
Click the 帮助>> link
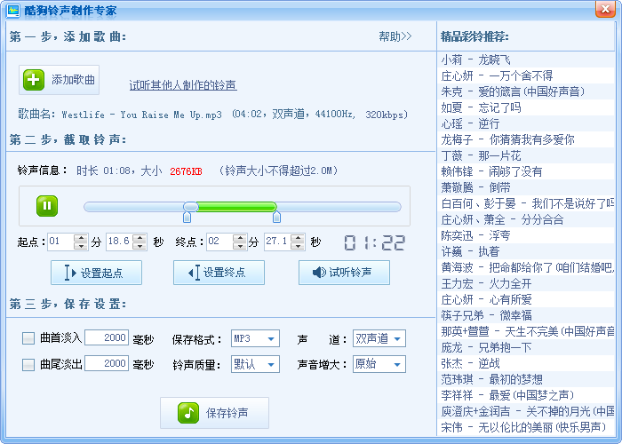[x=395, y=36]
